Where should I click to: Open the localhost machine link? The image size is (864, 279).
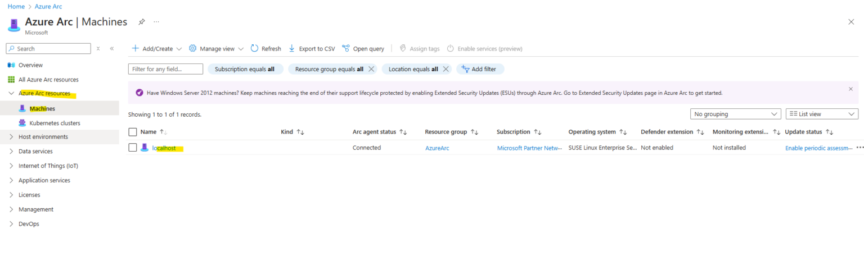[x=164, y=148]
